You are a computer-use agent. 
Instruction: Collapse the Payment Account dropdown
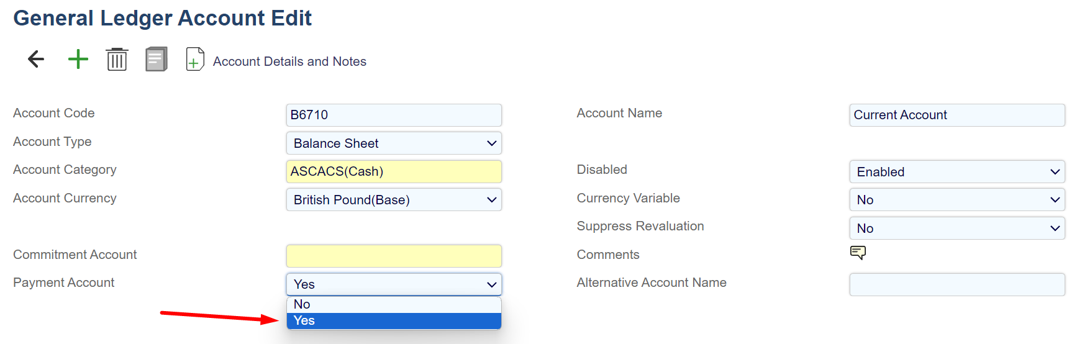coord(394,284)
